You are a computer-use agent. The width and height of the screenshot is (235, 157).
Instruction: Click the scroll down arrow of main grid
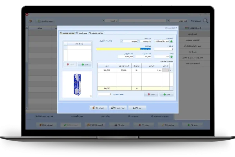tap(27, 108)
